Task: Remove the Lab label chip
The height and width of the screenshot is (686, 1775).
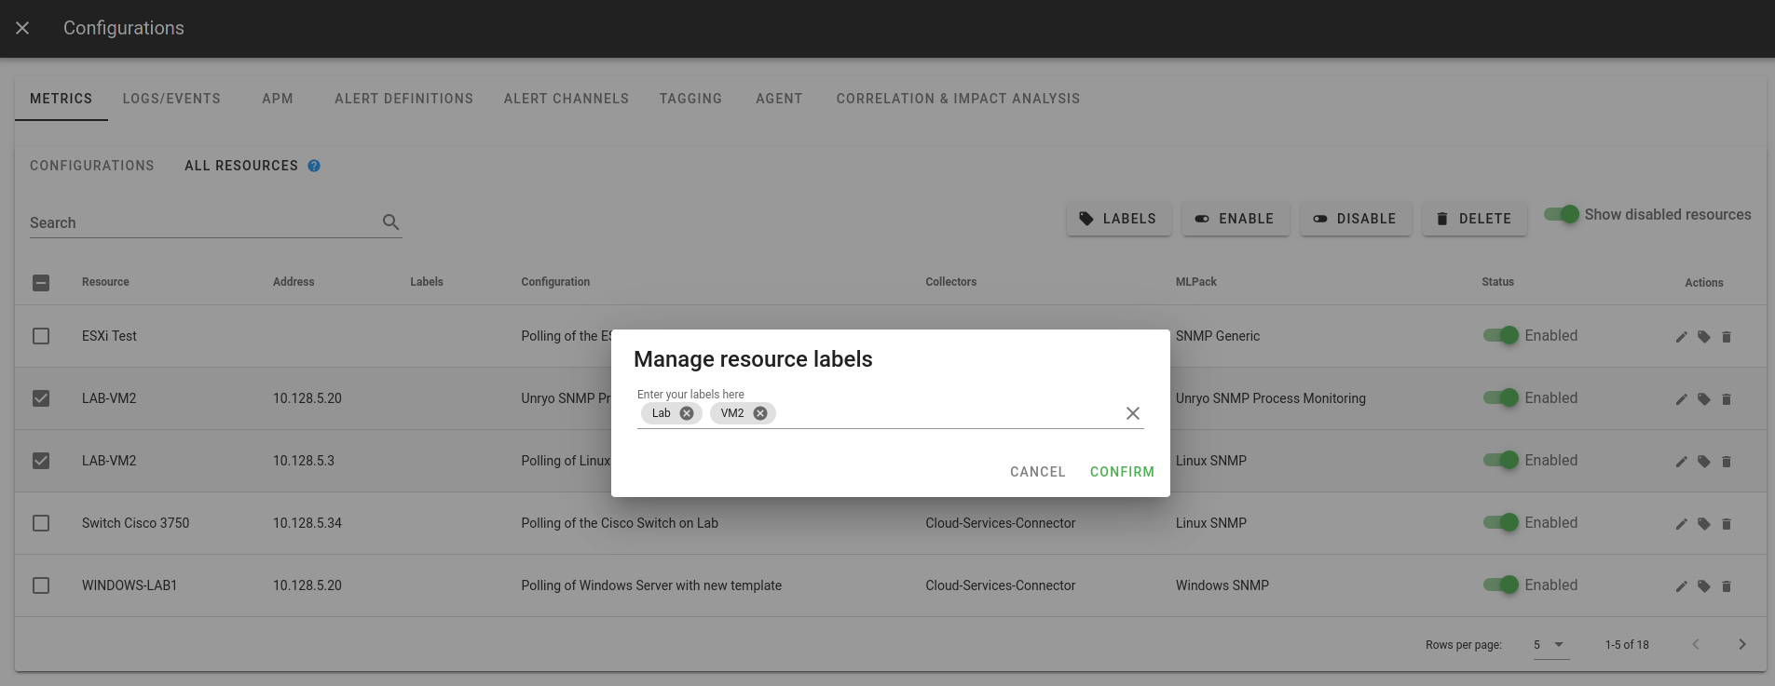Action: [x=687, y=413]
